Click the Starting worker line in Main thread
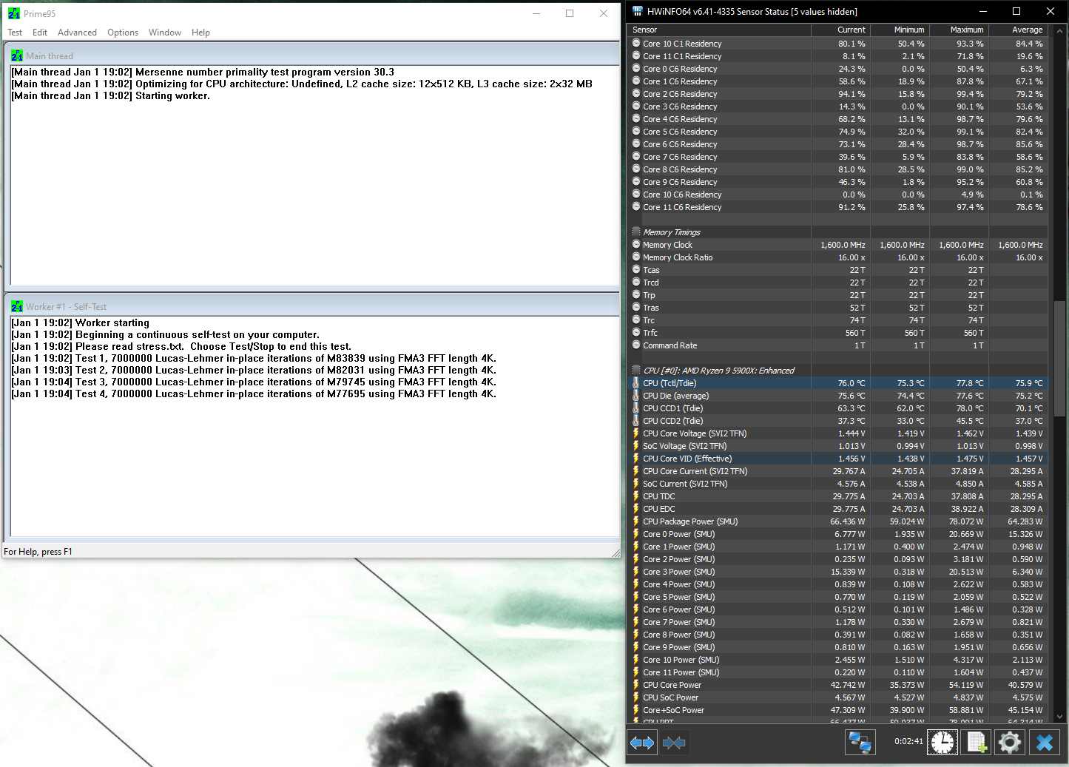This screenshot has width=1069, height=767. tap(110, 95)
